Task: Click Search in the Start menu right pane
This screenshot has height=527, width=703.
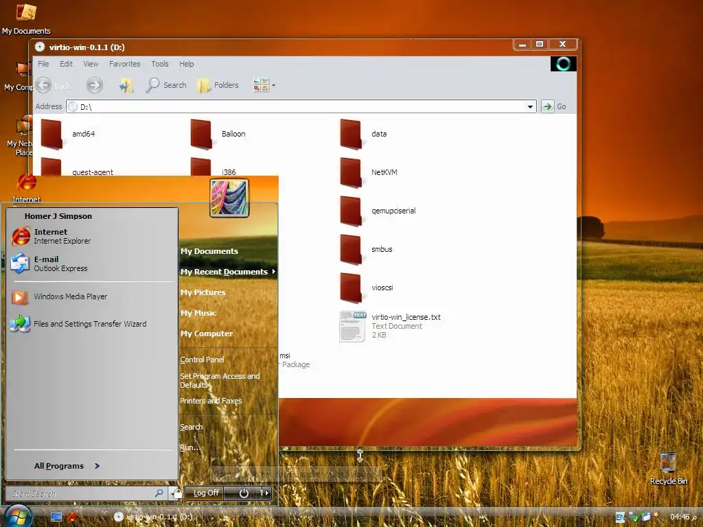Action: pyautogui.click(x=191, y=427)
